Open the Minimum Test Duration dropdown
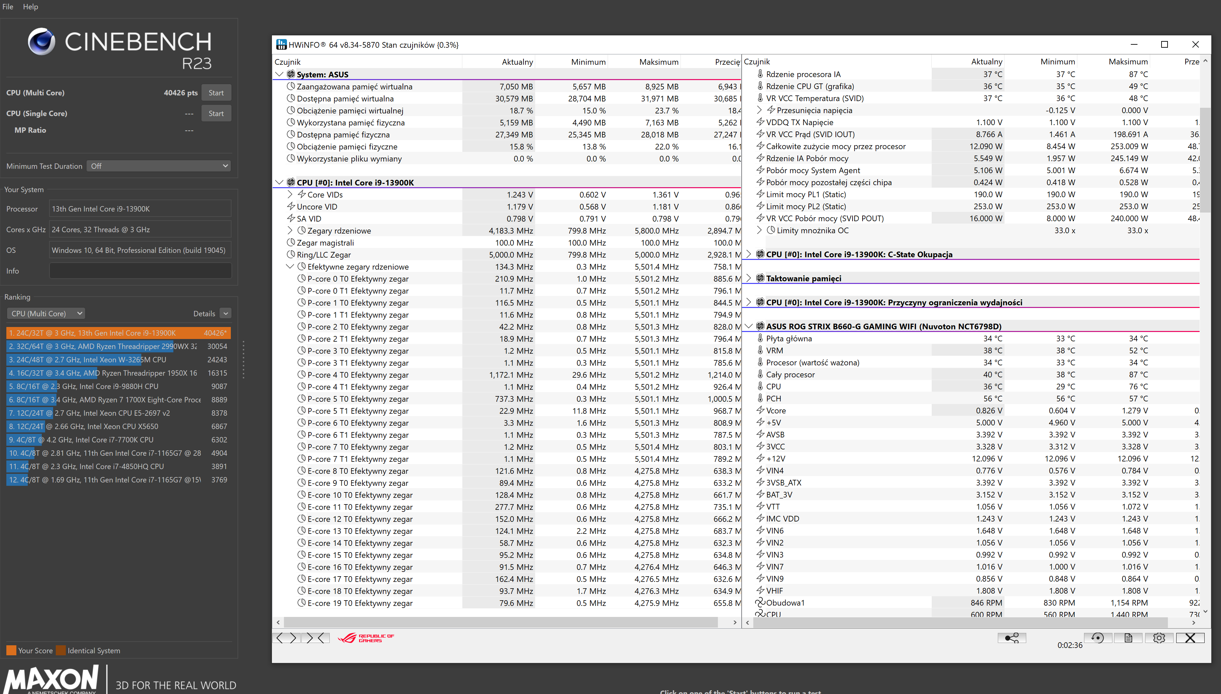The width and height of the screenshot is (1221, 694). [x=159, y=166]
